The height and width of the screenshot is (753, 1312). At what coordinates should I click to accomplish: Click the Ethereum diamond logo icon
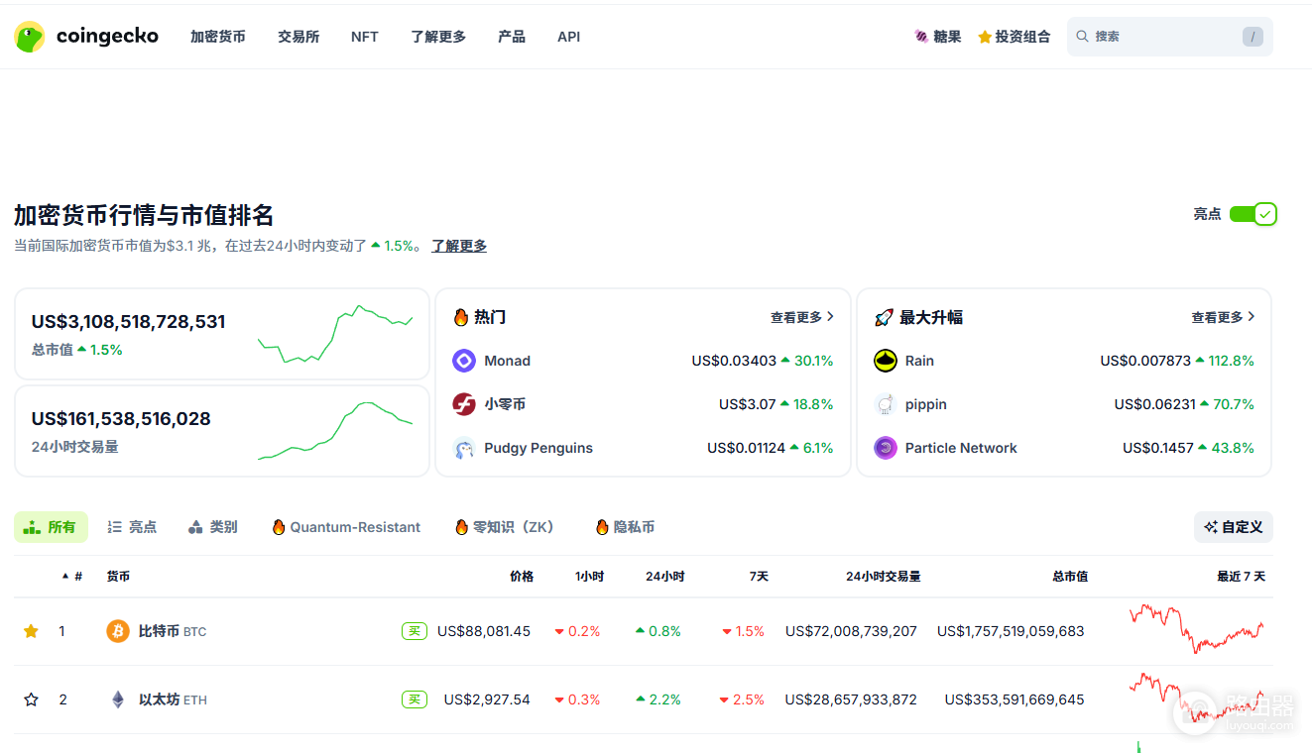[x=118, y=699]
